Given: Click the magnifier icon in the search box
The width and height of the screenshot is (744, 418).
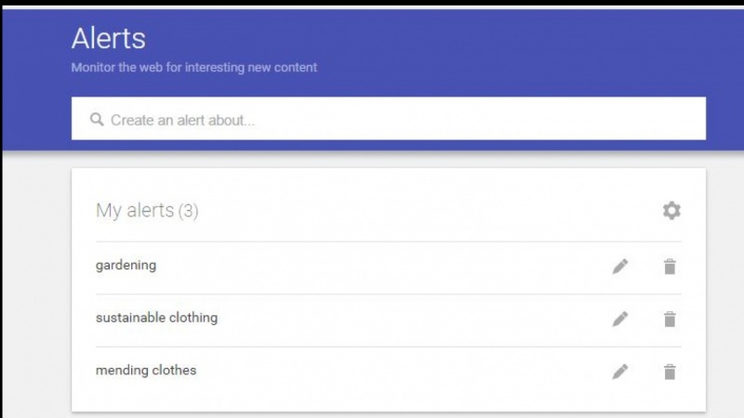Looking at the screenshot, I should click(x=97, y=120).
